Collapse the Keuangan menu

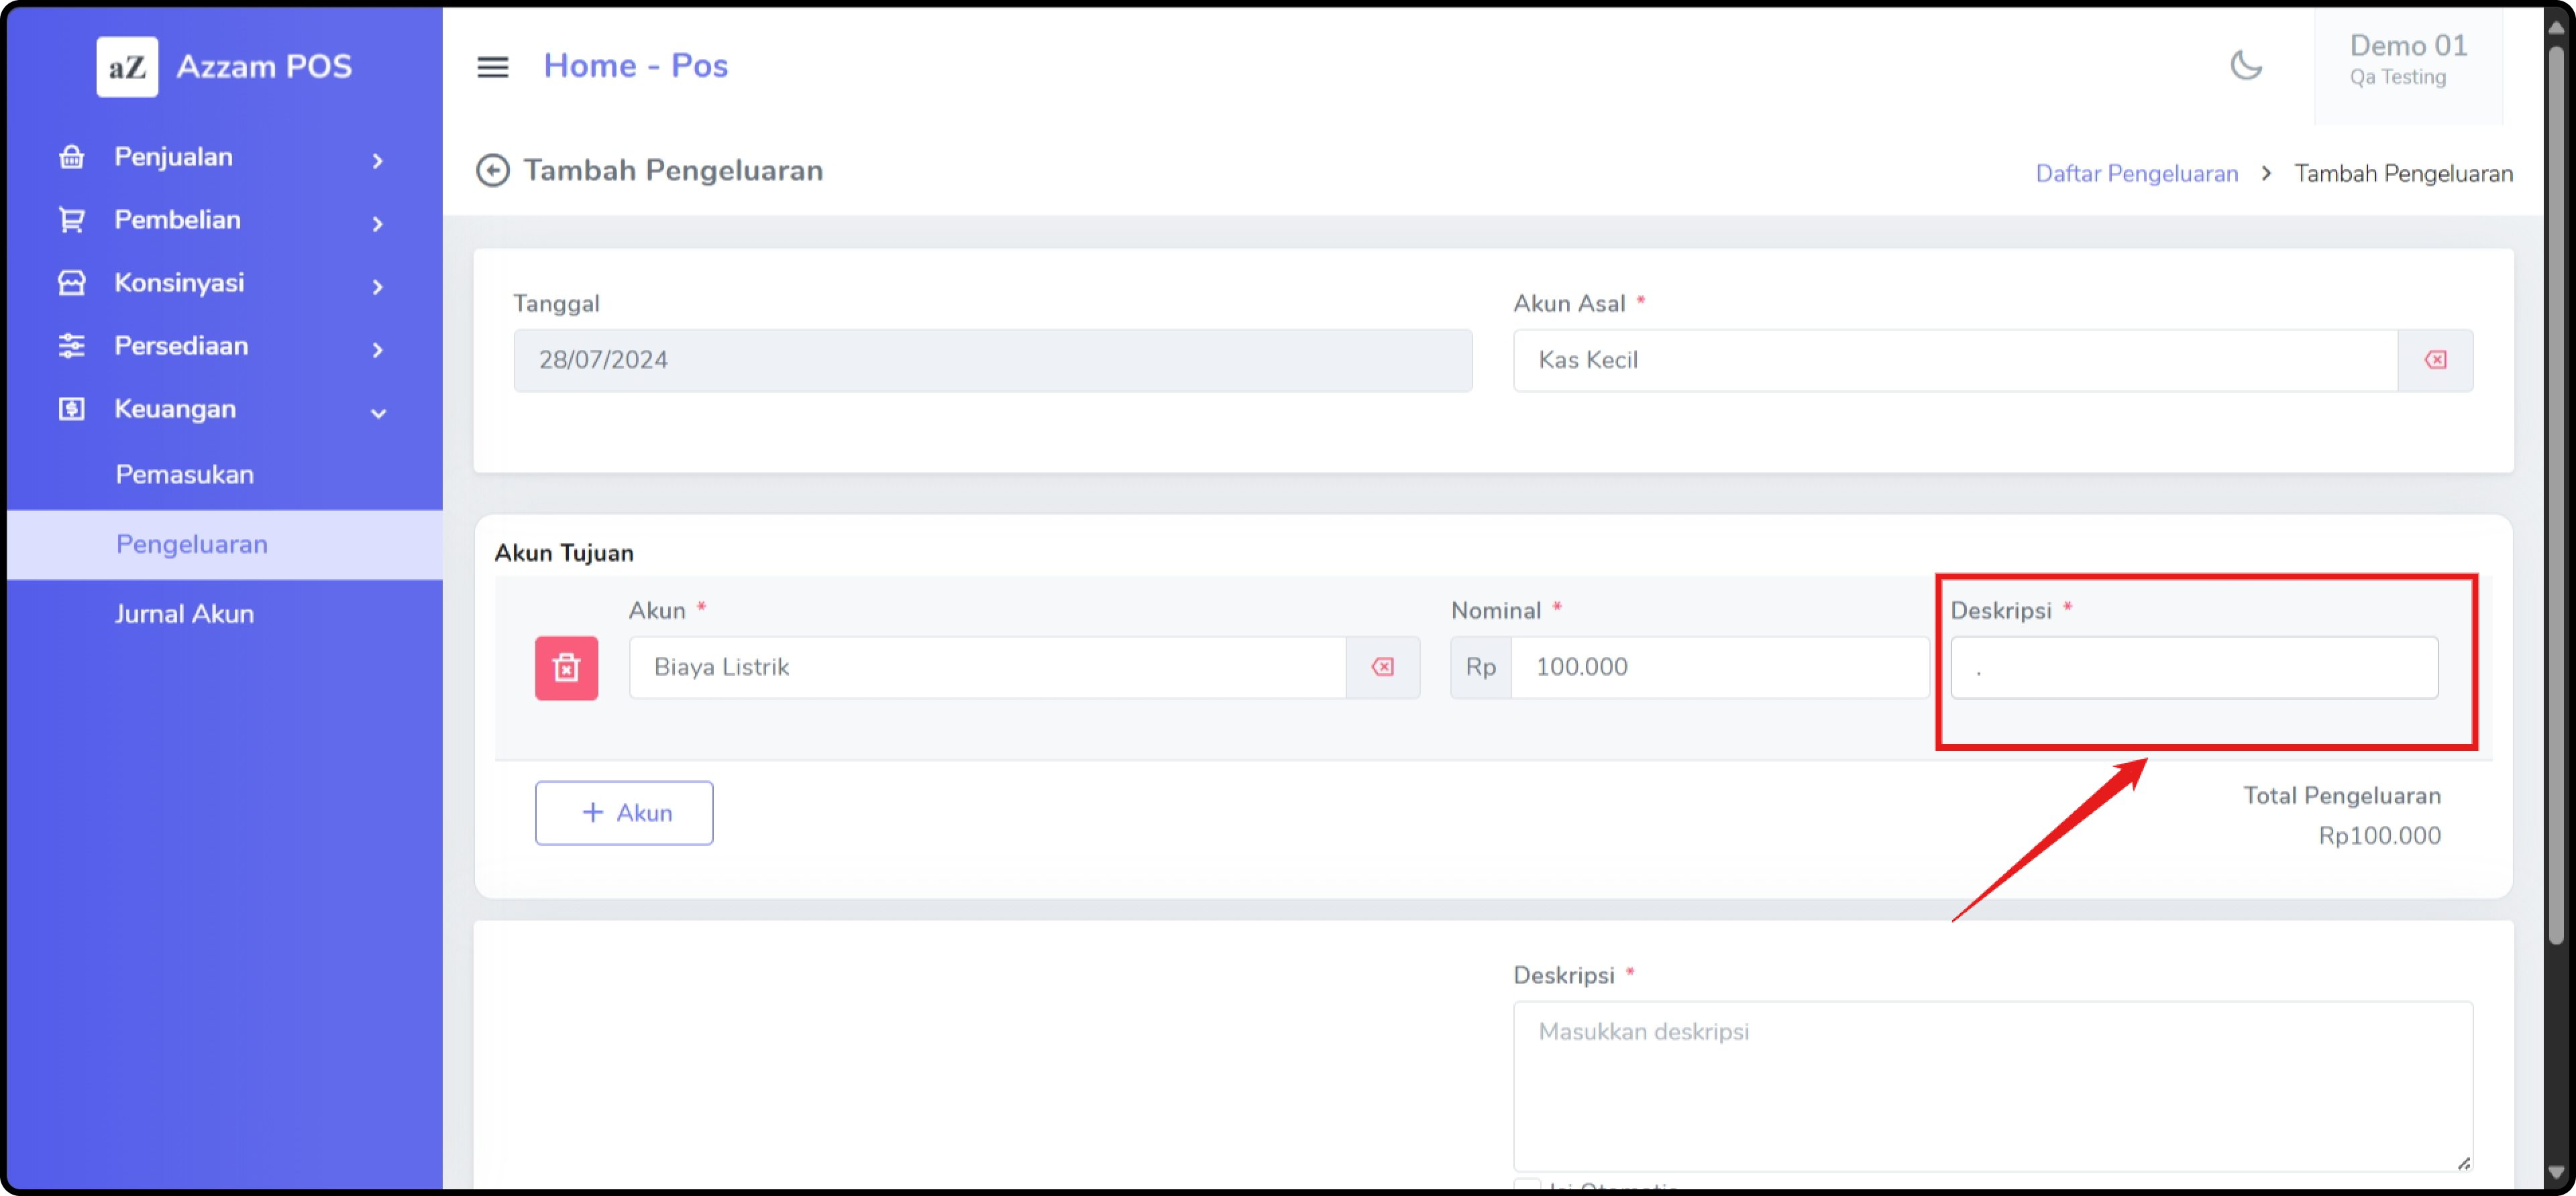(377, 412)
